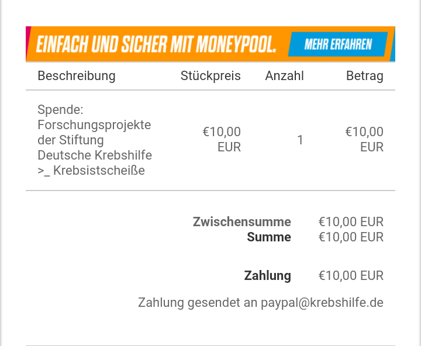Click the Zahlung label

point(267,276)
